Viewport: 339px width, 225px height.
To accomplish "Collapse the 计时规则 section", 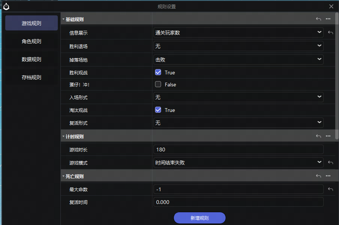I will pyautogui.click(x=63, y=136).
